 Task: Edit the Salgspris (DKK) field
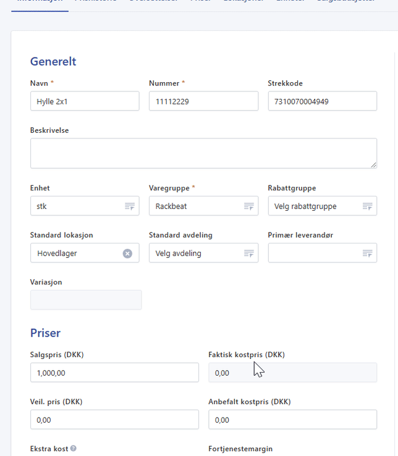point(114,373)
